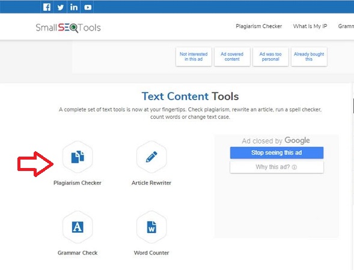This screenshot has height=270, width=354.
Task: Click the Ad closed by Google text
Action: point(276,140)
